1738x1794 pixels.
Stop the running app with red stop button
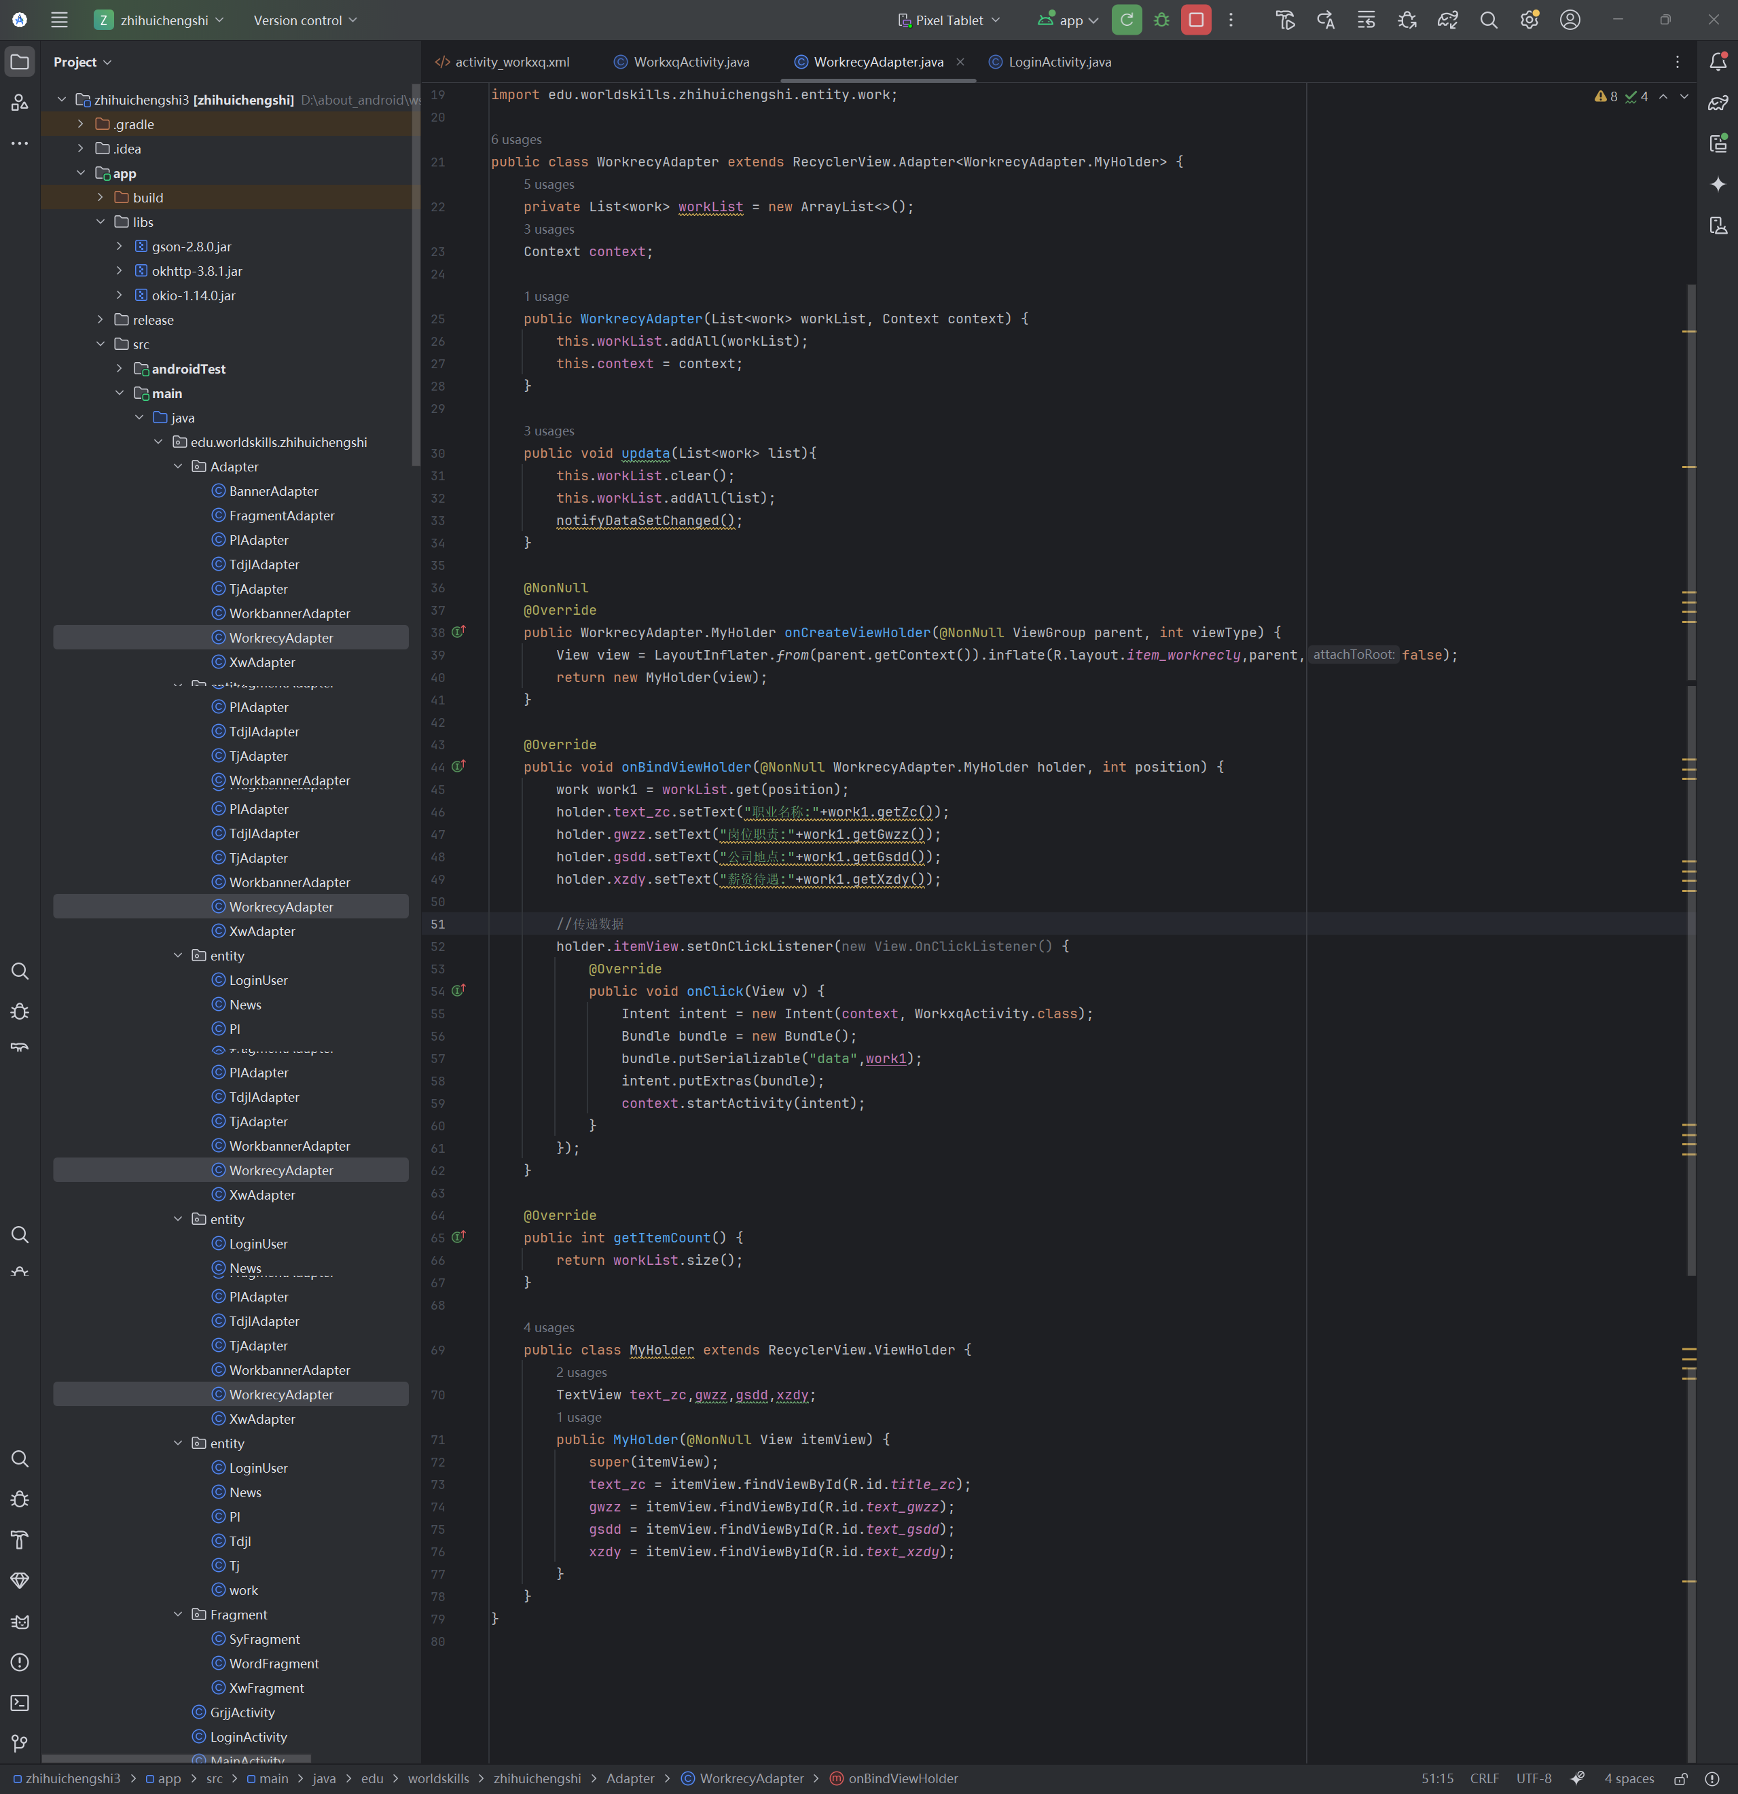(1195, 20)
